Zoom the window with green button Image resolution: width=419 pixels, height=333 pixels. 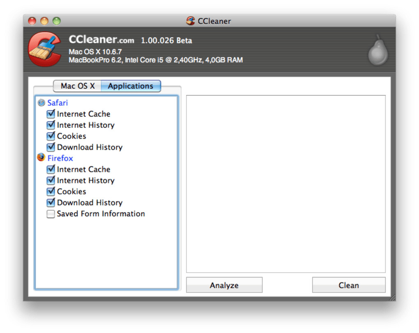57,21
